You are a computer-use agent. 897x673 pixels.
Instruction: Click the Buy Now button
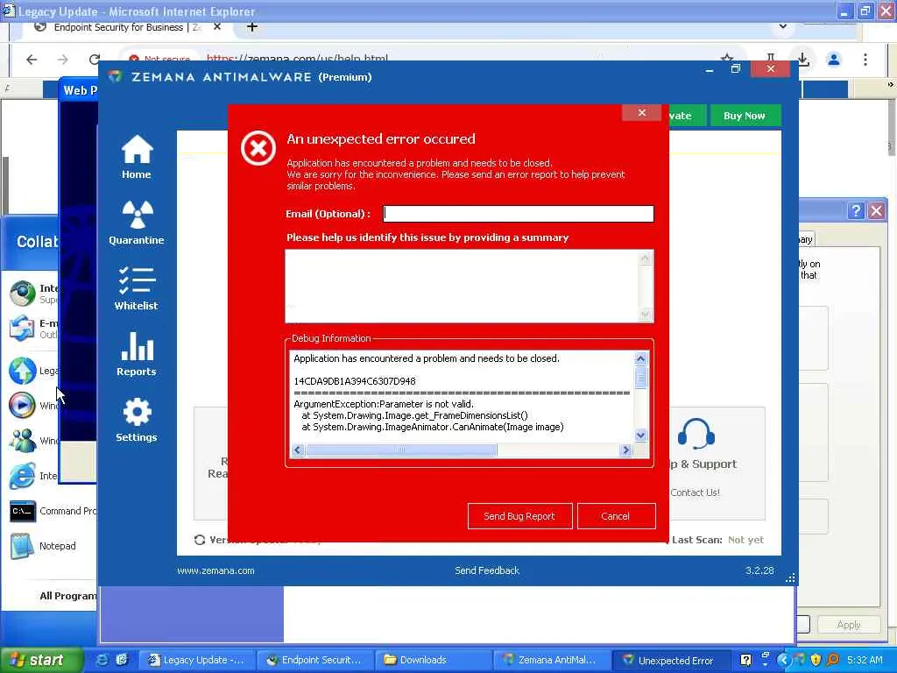[x=745, y=116]
